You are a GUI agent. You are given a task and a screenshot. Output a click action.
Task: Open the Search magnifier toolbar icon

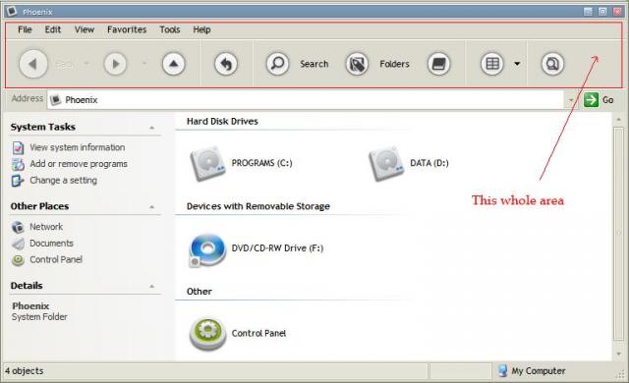click(277, 64)
